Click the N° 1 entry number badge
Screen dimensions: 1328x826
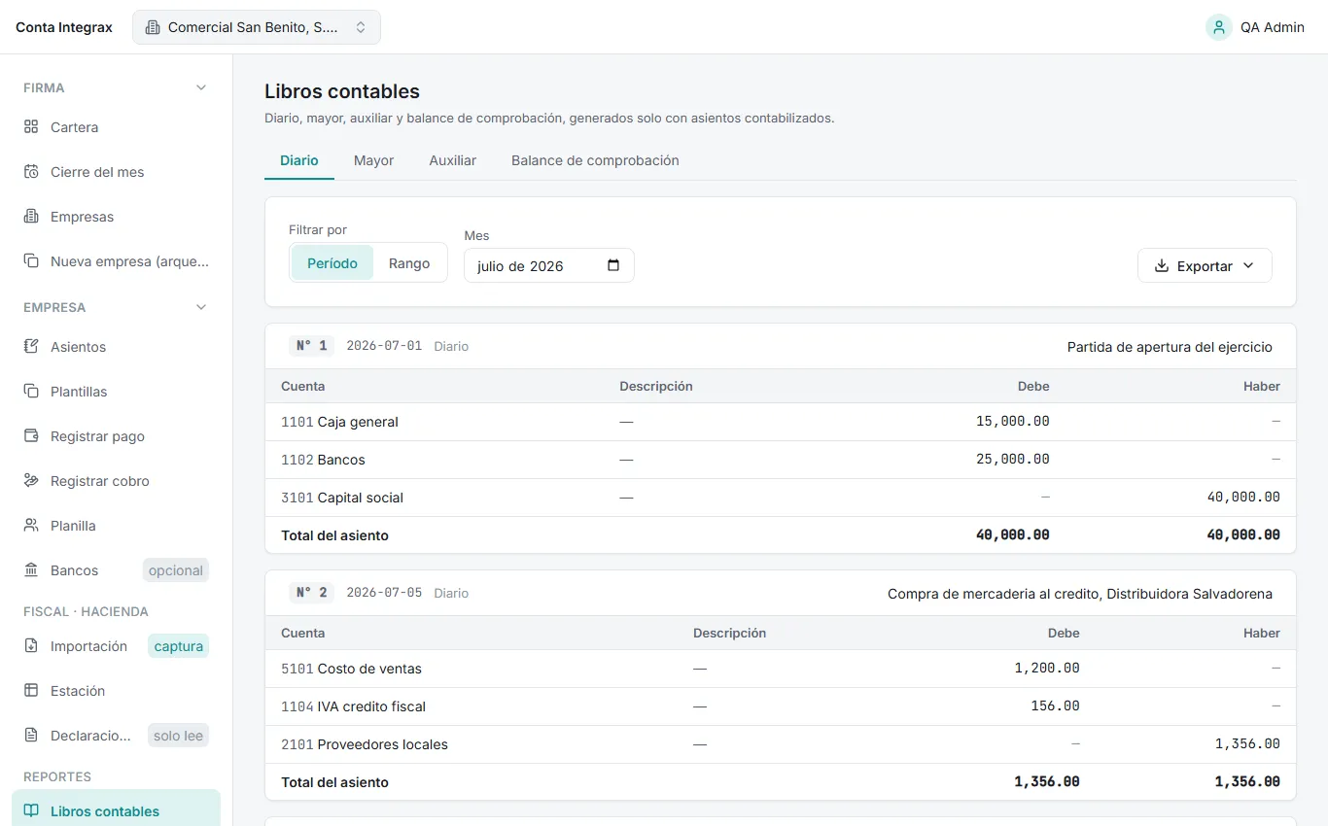click(312, 346)
